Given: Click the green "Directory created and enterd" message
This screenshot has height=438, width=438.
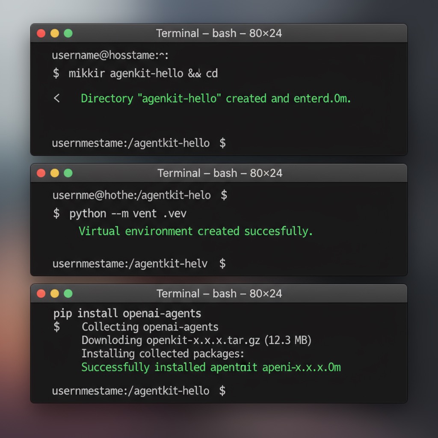Looking at the screenshot, I should (216, 99).
